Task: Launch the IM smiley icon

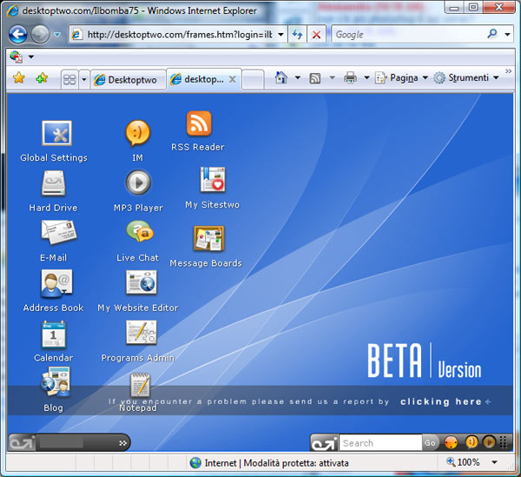Action: tap(137, 133)
